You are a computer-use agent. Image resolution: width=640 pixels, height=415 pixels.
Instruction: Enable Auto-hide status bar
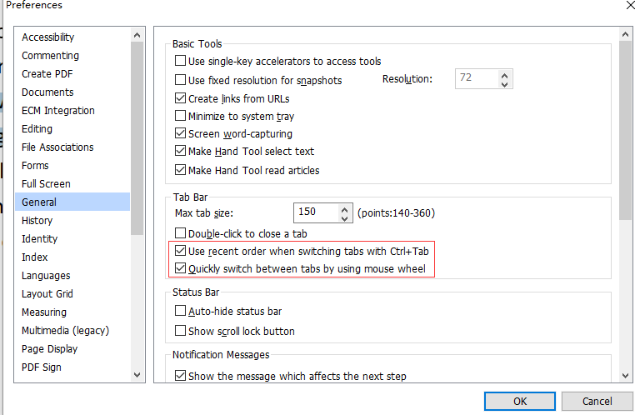[180, 311]
